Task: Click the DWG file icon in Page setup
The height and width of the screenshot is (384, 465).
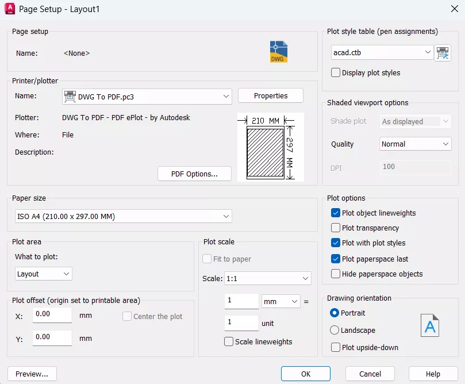Action: point(279,52)
